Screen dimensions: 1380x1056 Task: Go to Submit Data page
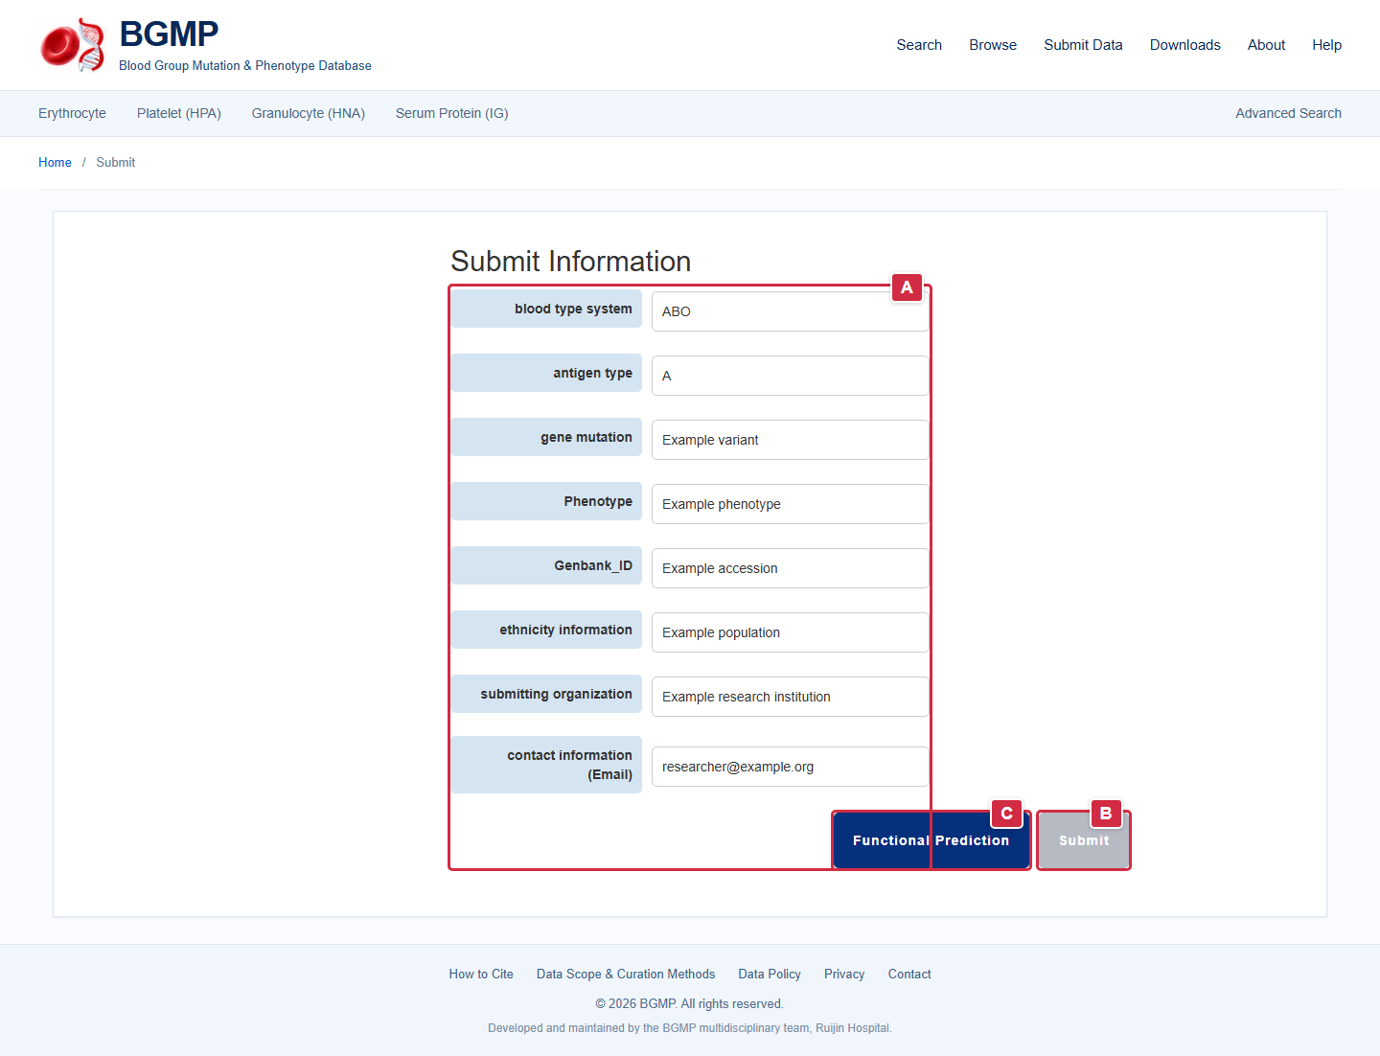[1083, 45]
